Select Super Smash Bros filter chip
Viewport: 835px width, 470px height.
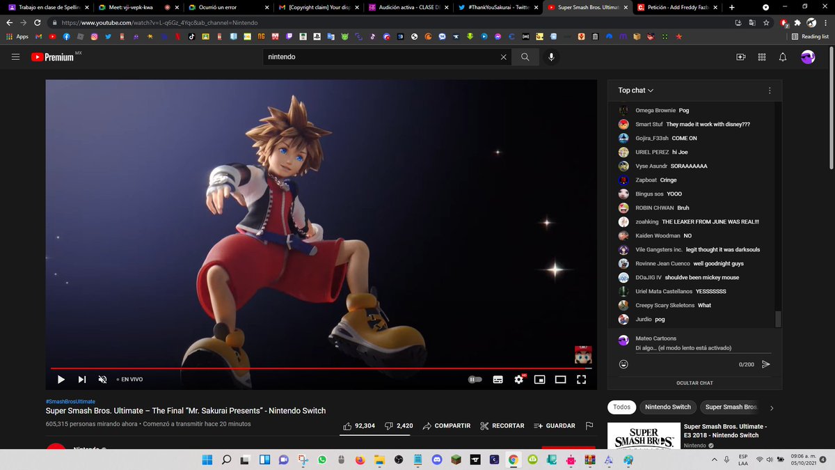click(x=731, y=407)
